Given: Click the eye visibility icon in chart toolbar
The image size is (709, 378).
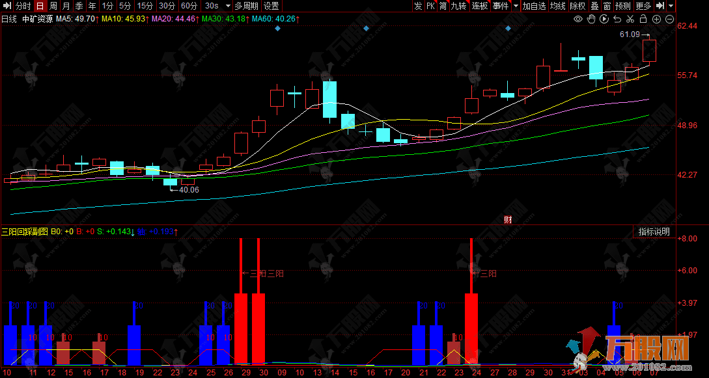Looking at the screenshot, I should [x=577, y=19].
